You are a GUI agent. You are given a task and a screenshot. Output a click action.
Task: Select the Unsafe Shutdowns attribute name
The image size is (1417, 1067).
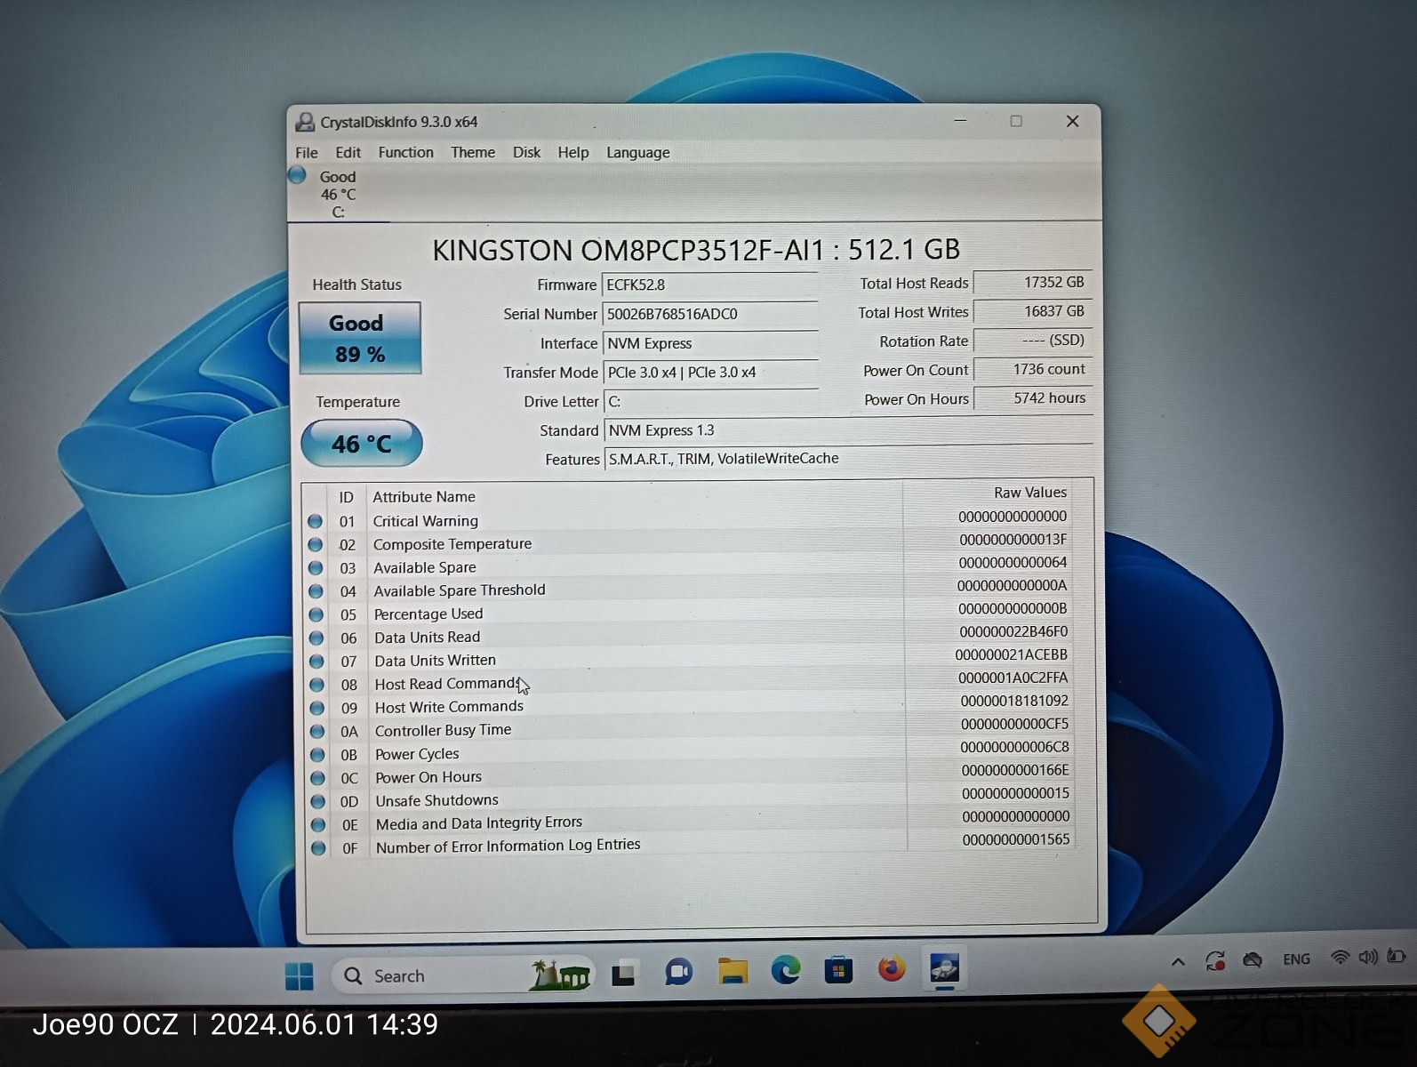(x=436, y=800)
